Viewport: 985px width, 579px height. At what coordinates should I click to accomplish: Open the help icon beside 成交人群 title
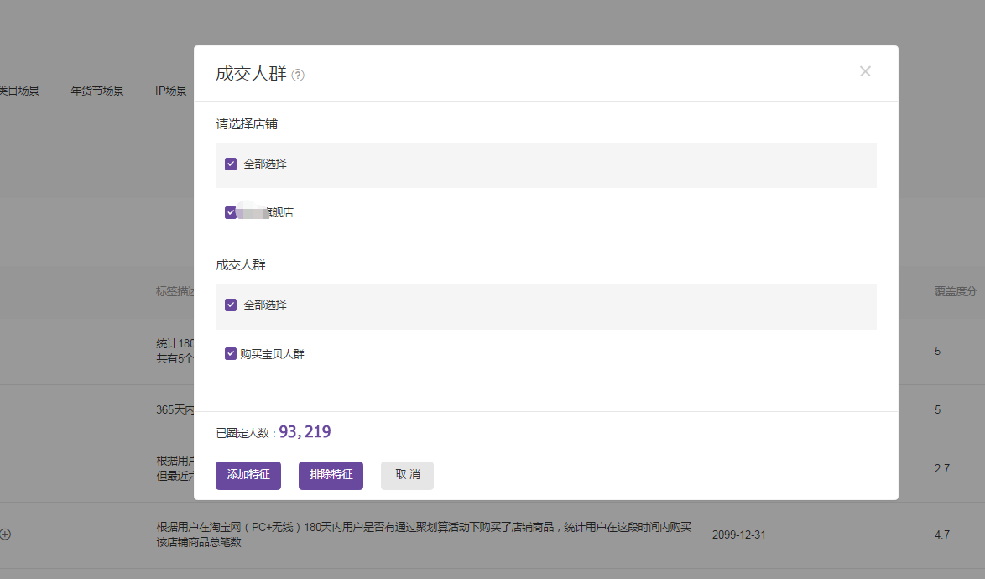coord(299,76)
